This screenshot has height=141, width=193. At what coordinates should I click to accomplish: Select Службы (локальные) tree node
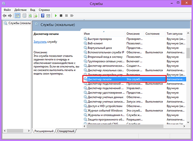click(17, 23)
